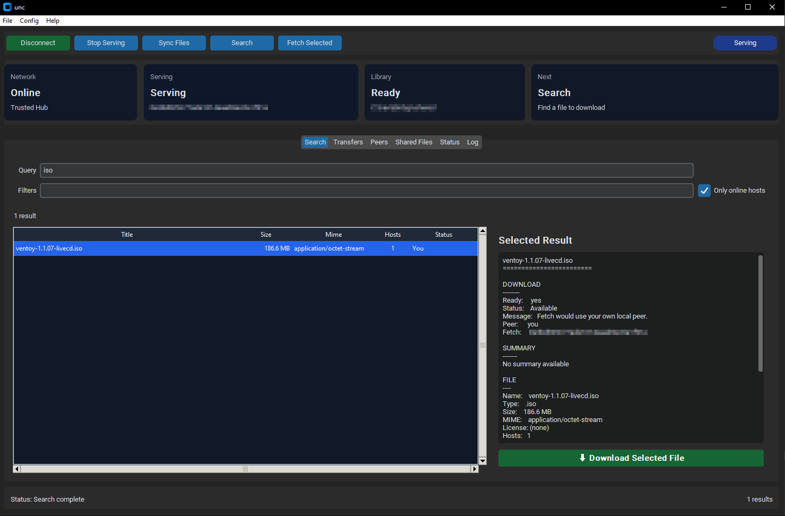The width and height of the screenshot is (785, 516).
Task: Switch to the Shared Files tab
Action: (413, 142)
